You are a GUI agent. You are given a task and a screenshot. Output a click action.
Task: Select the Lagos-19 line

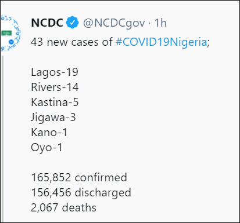55,72
